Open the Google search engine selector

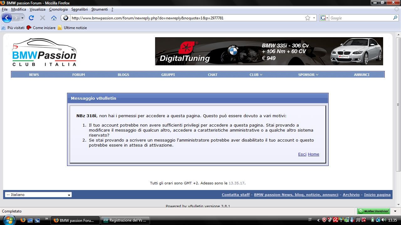324,18
